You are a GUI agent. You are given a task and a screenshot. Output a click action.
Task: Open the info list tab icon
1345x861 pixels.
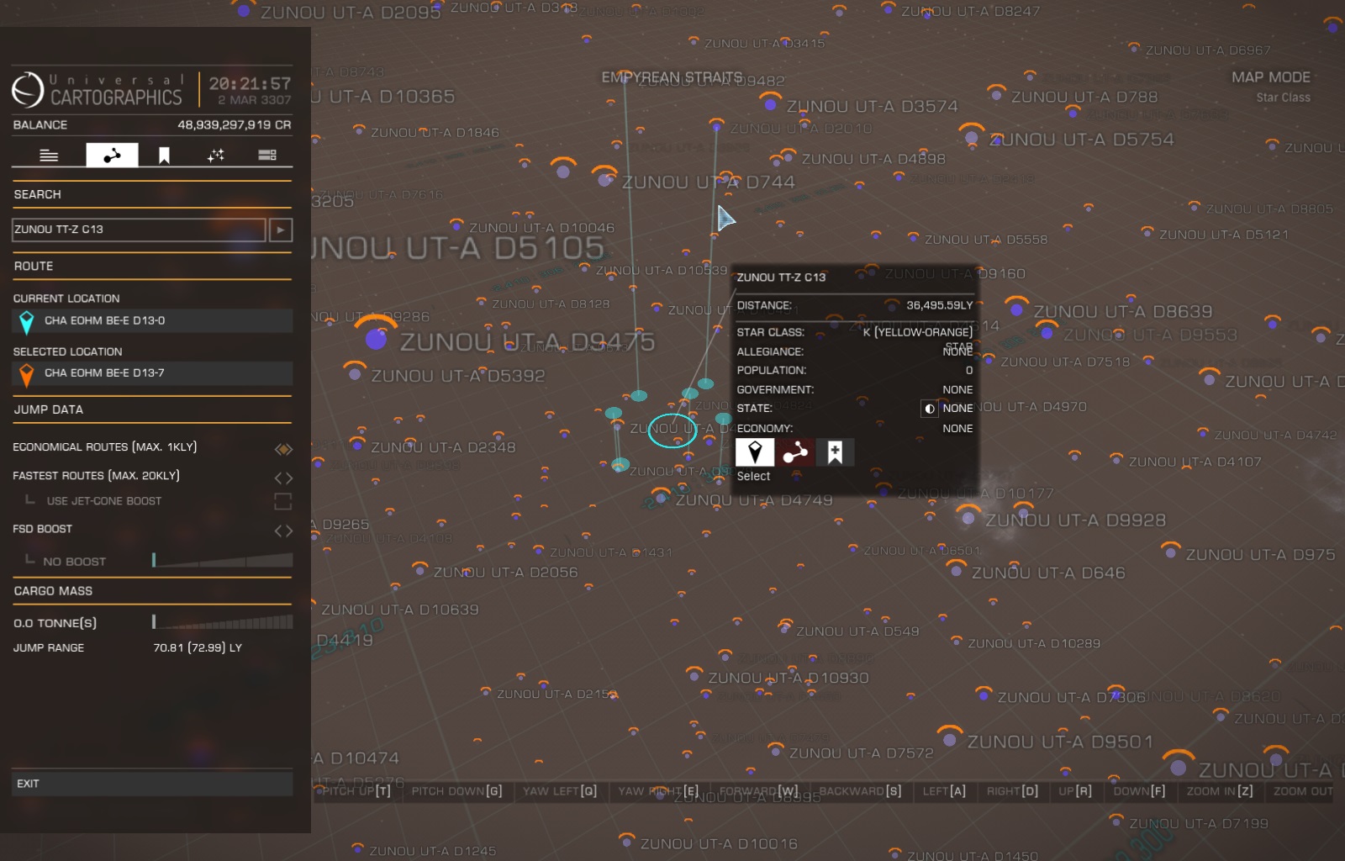coord(49,155)
